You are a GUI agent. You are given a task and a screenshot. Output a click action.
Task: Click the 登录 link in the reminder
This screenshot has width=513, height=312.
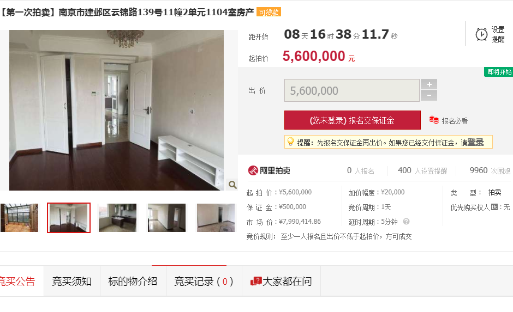[x=475, y=142]
